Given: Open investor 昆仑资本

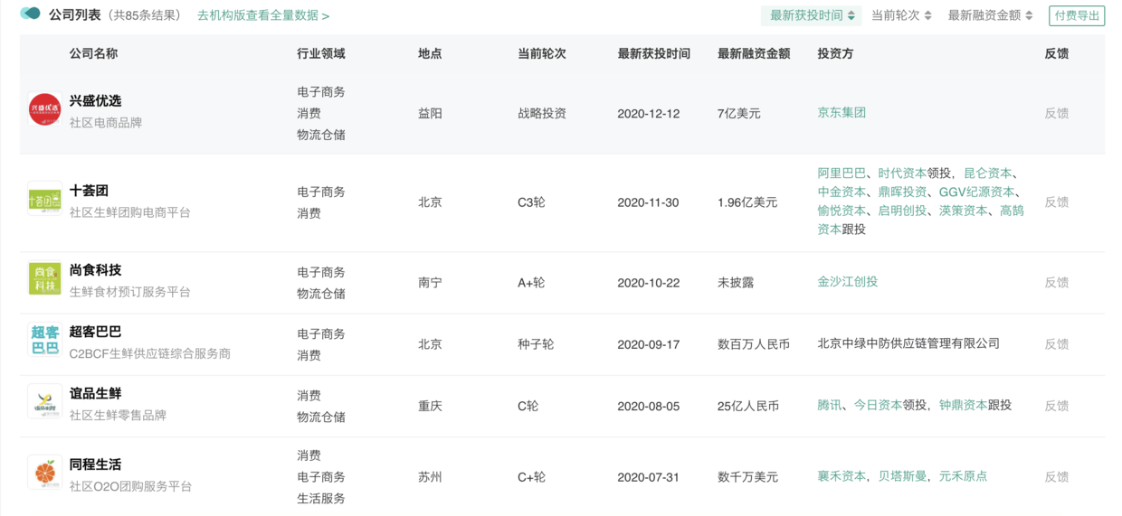Looking at the screenshot, I should click(x=988, y=174).
